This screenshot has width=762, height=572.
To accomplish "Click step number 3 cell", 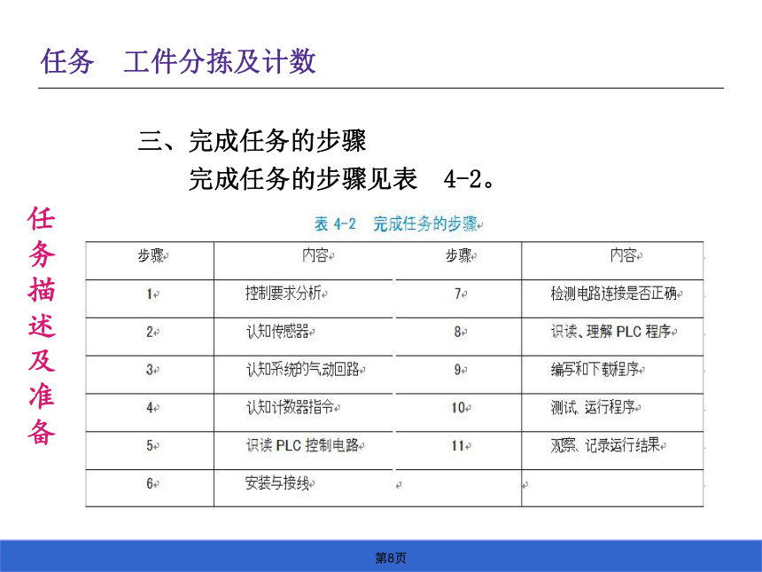I will click(150, 374).
